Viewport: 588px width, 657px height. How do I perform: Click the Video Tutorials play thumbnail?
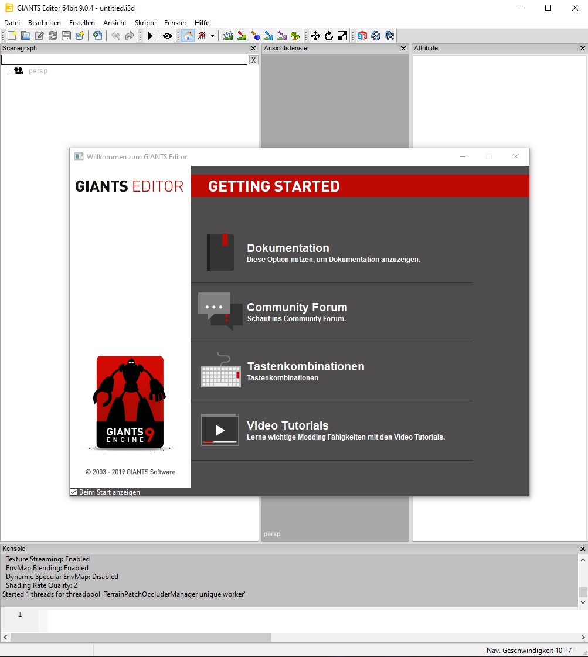click(x=220, y=430)
